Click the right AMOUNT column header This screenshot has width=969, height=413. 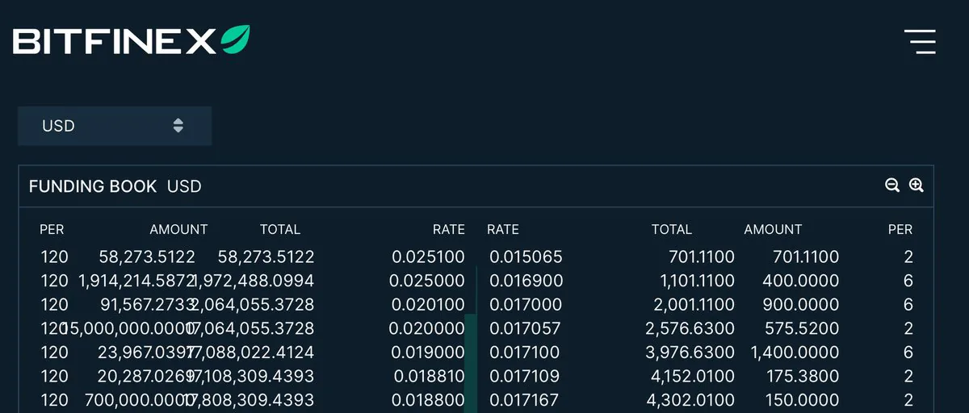click(x=773, y=230)
